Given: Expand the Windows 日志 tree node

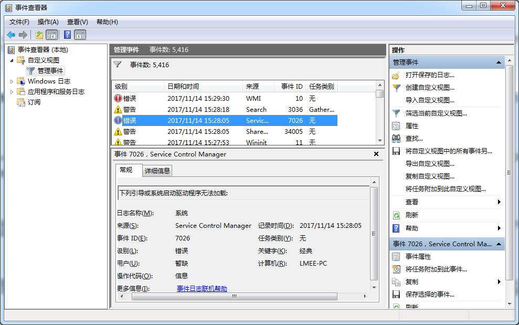Looking at the screenshot, I should (x=12, y=81).
